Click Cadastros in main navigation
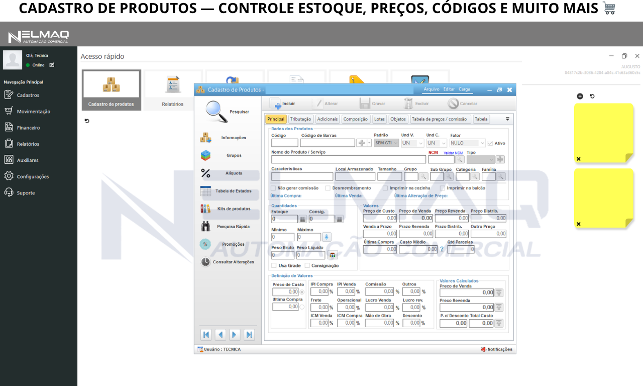The height and width of the screenshot is (386, 643). tap(28, 95)
